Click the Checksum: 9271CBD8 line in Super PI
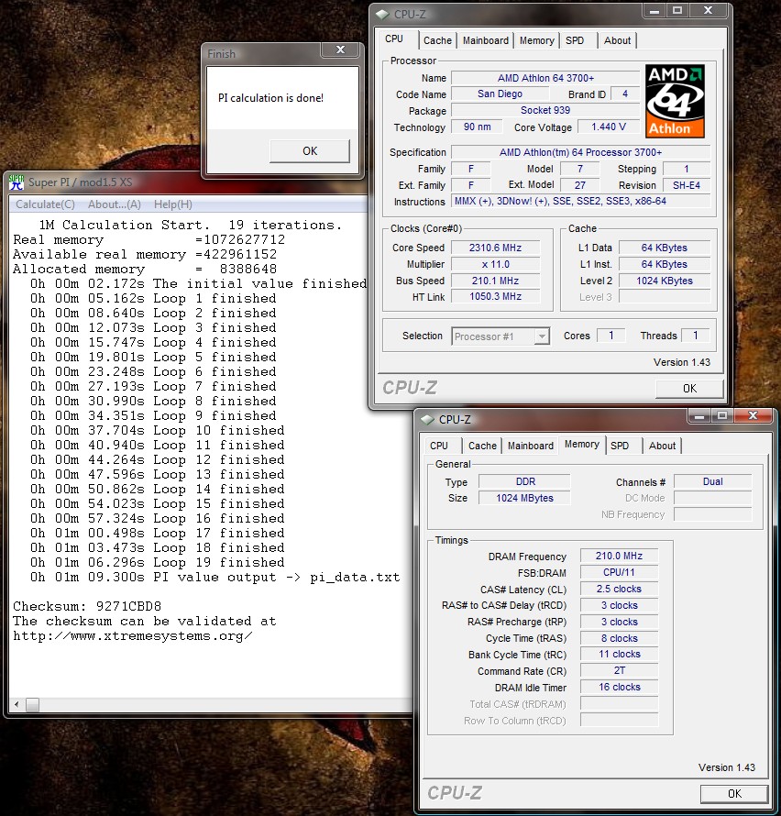781x816 pixels. pyautogui.click(x=87, y=607)
